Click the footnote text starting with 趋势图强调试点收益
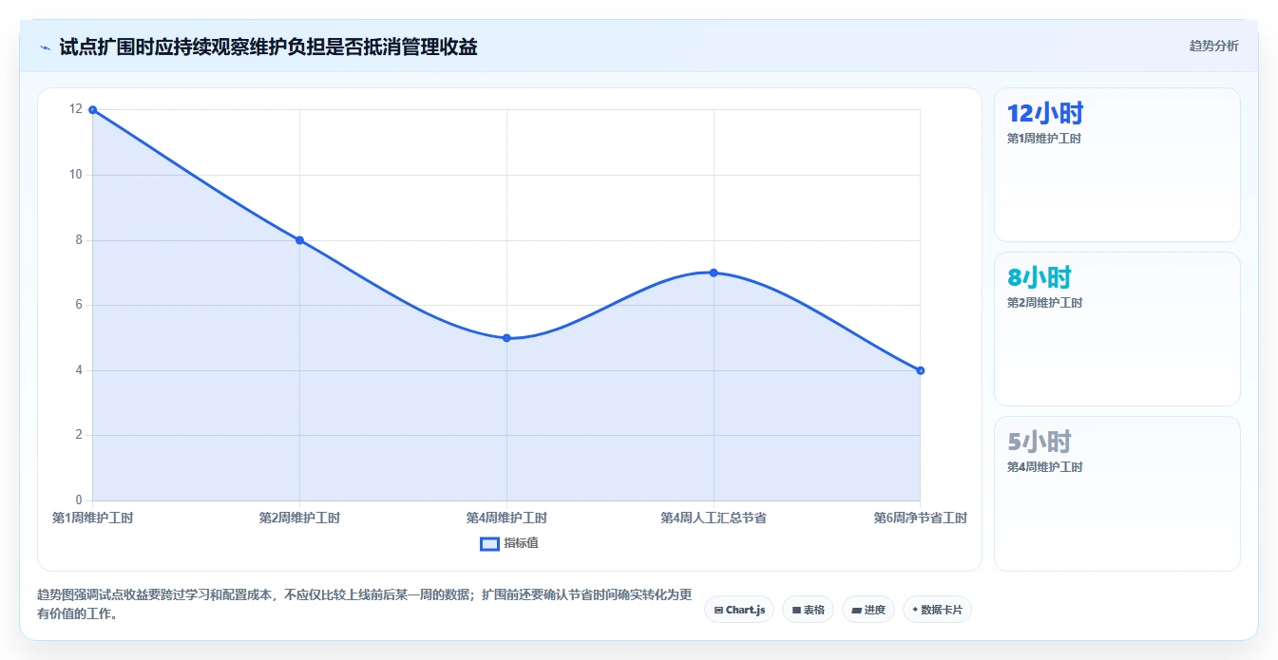Viewport: 1278px width, 660px height. point(364,604)
